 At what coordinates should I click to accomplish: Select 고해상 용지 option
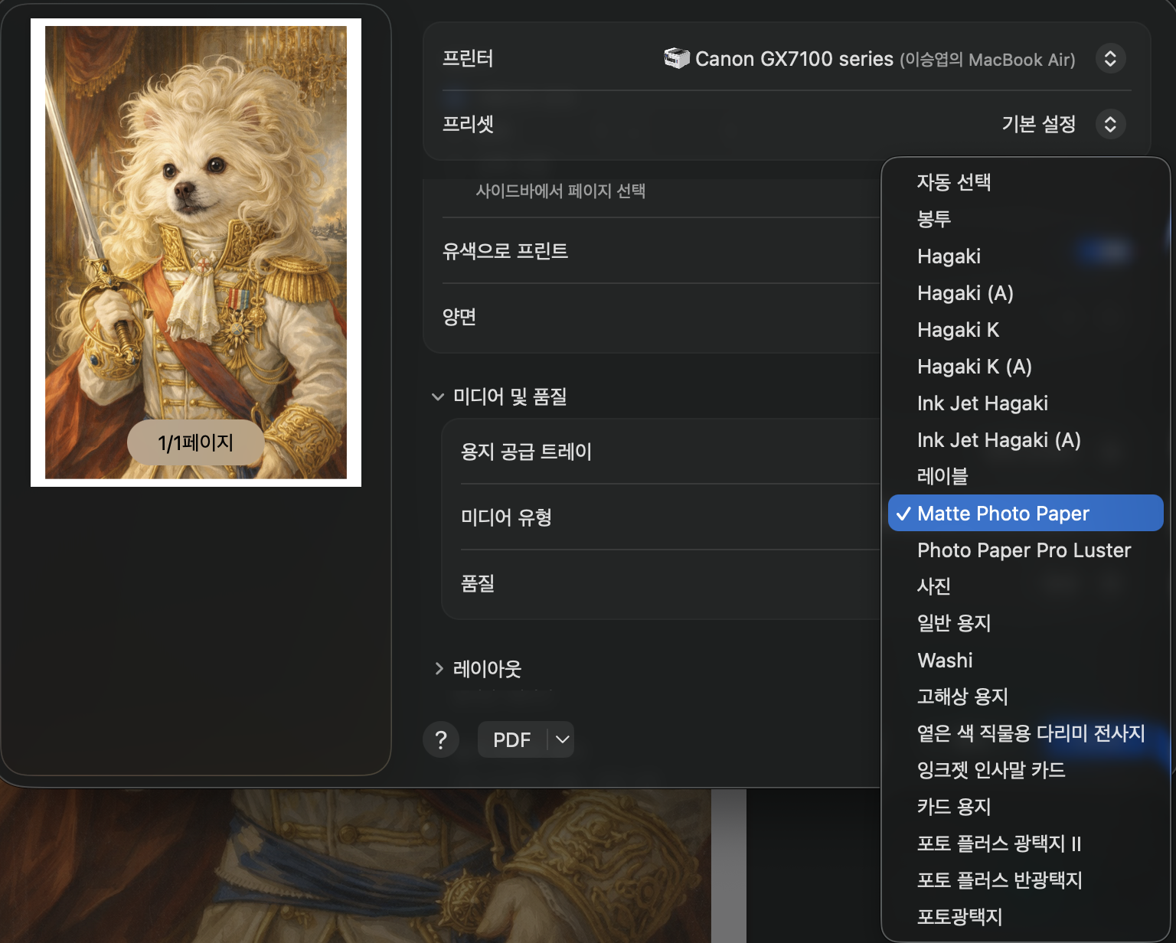click(x=1025, y=697)
